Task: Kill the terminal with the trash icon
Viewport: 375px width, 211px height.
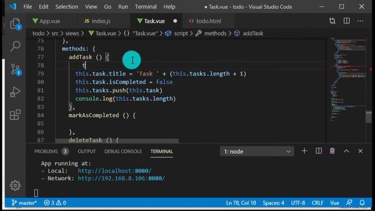Action: [x=332, y=151]
